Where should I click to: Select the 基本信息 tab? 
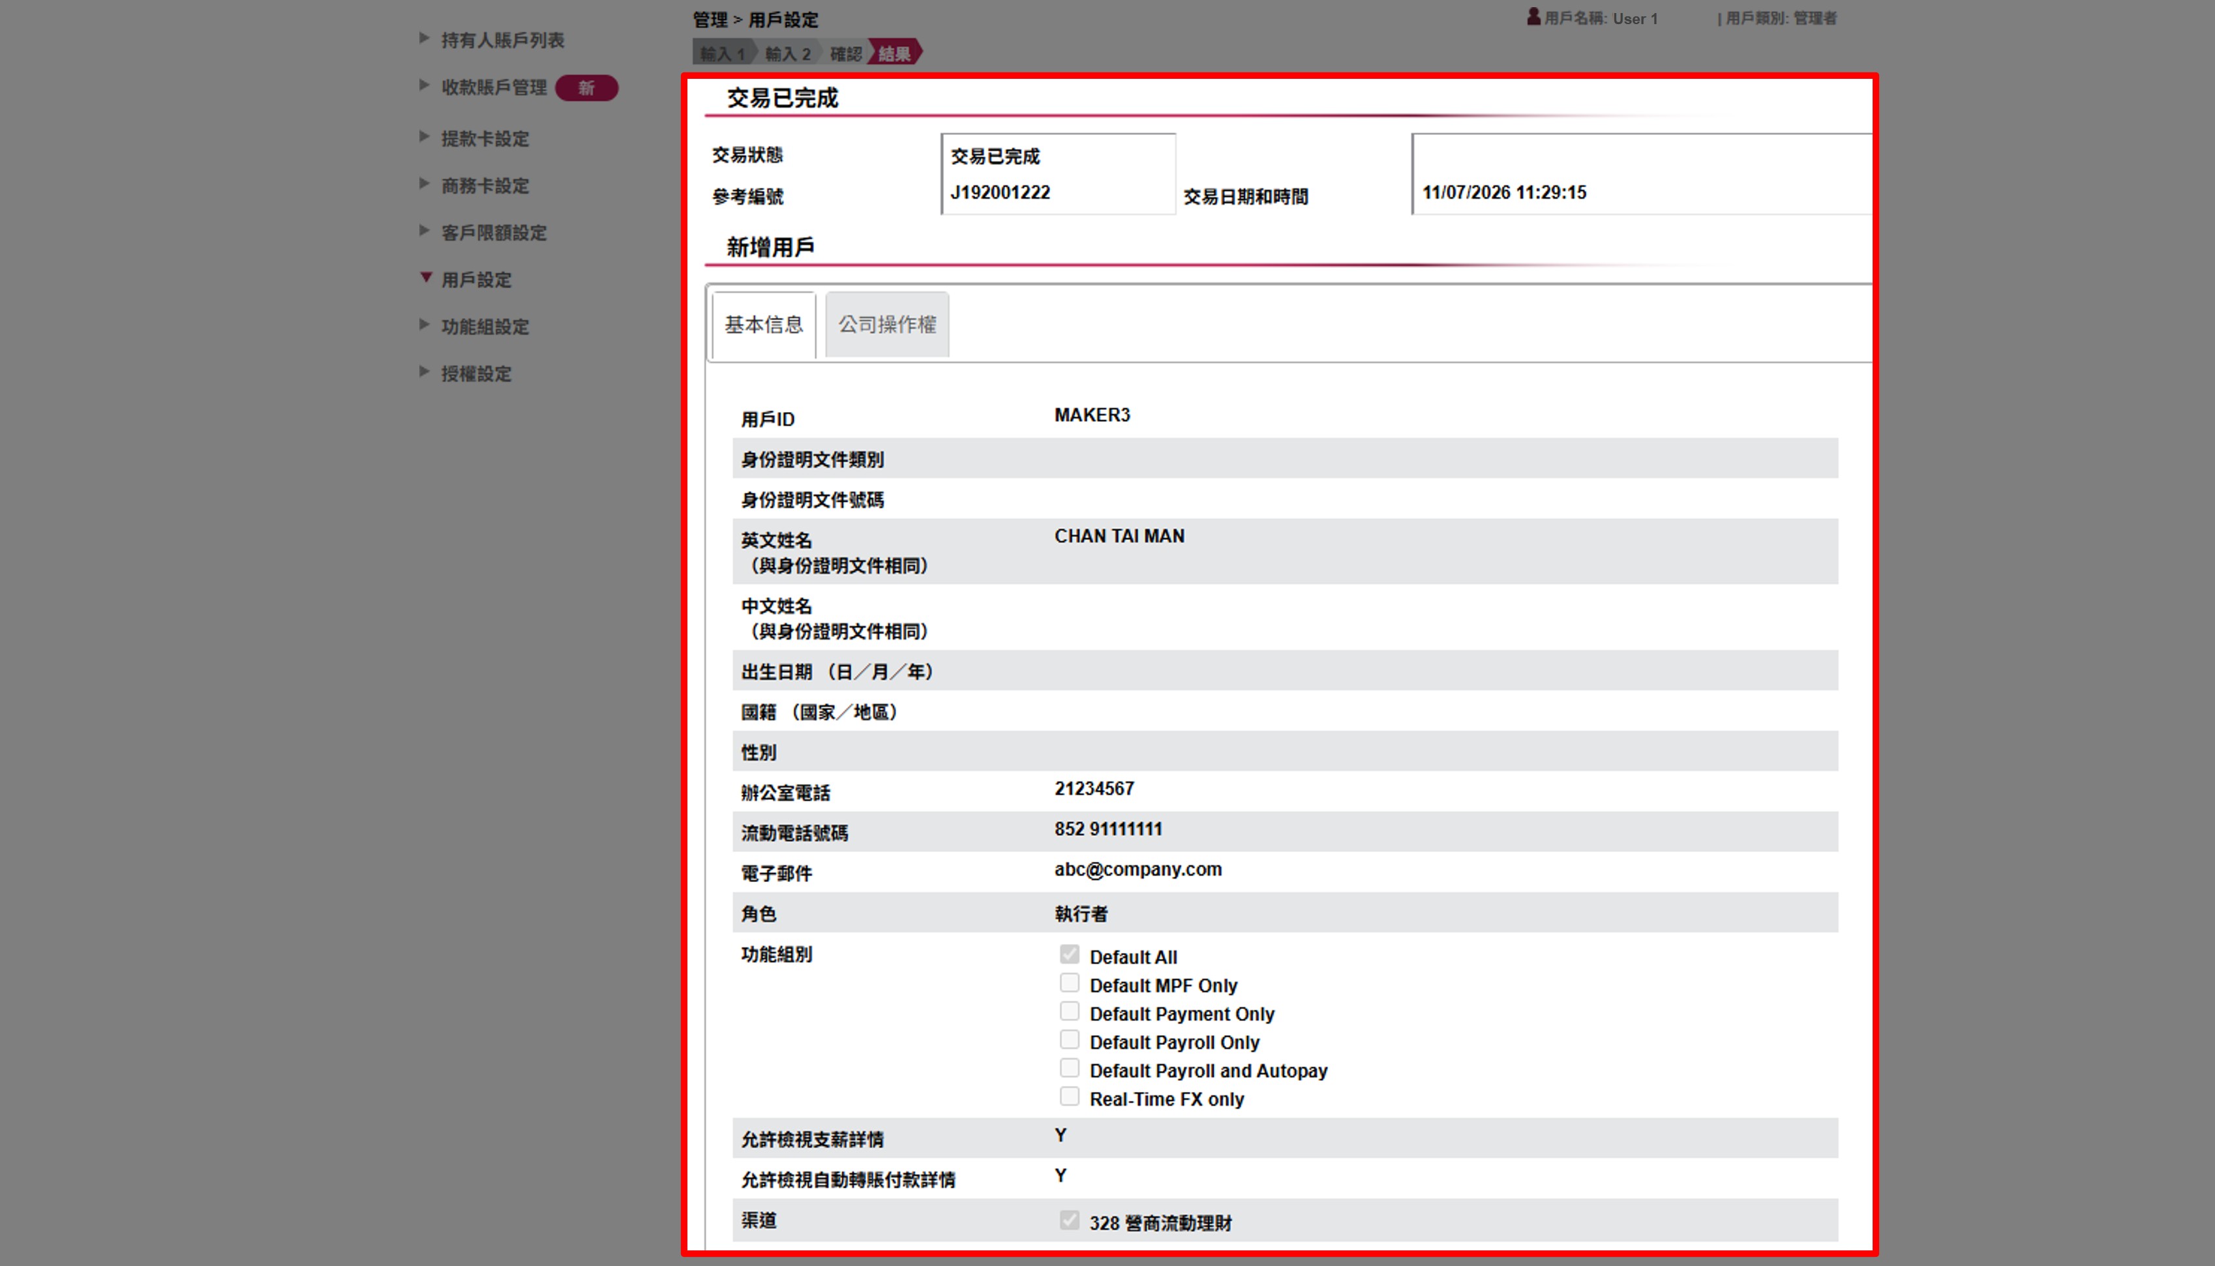(762, 323)
